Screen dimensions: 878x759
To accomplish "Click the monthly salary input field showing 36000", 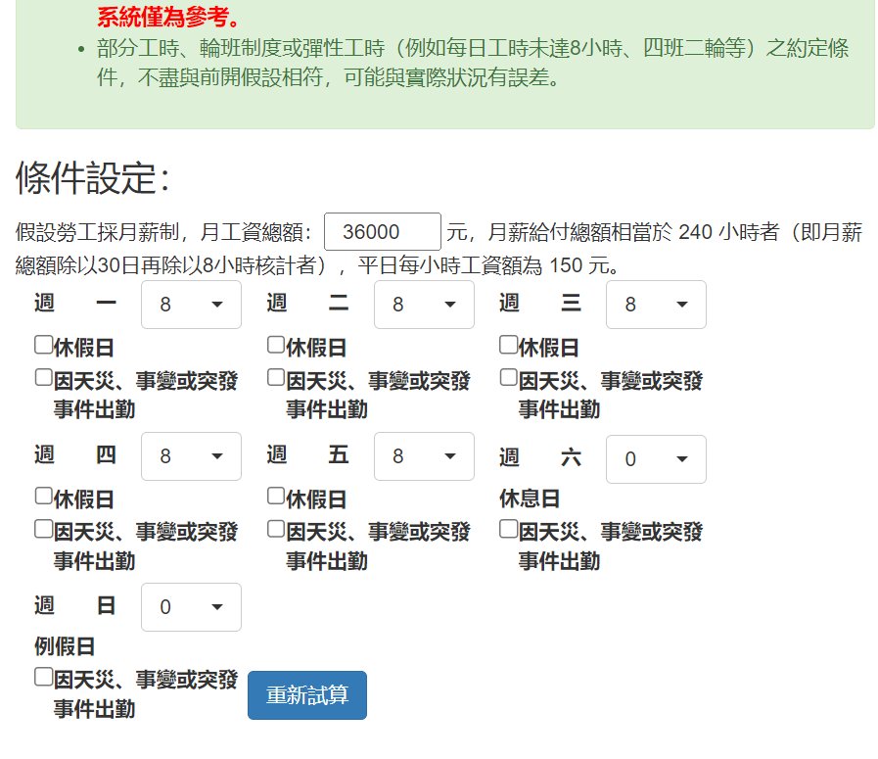I will pyautogui.click(x=383, y=231).
